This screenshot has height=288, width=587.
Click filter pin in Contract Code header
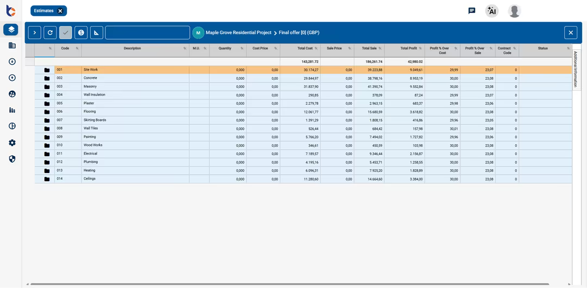[x=515, y=48]
